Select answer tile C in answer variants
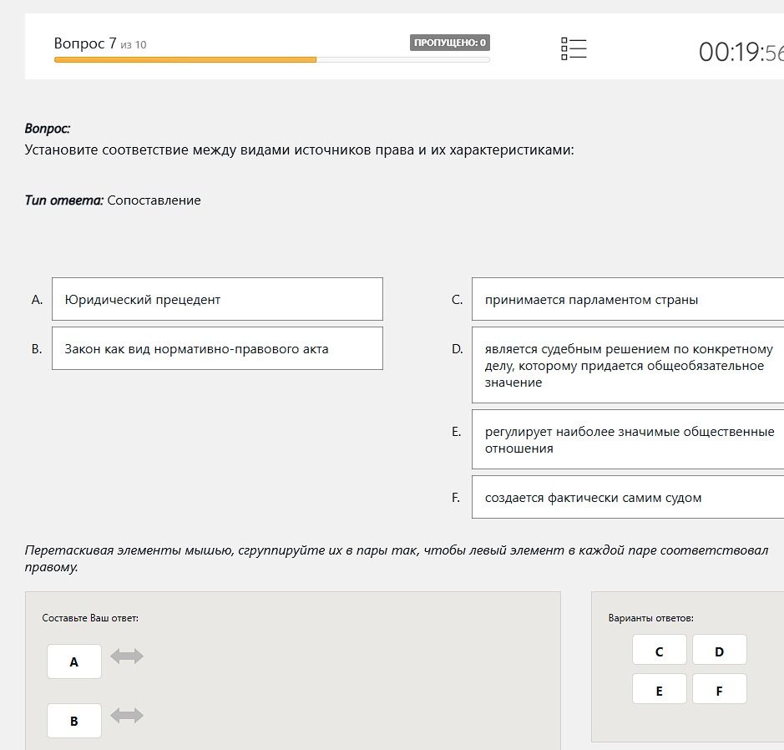The width and height of the screenshot is (784, 750). tap(659, 650)
